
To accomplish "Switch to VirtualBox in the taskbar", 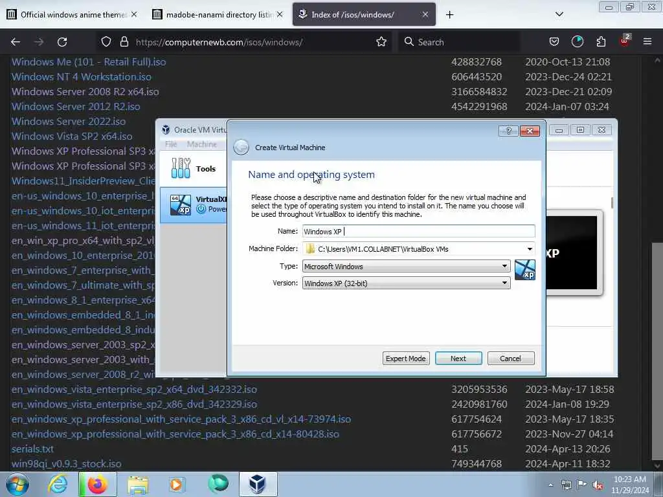I will [x=258, y=484].
